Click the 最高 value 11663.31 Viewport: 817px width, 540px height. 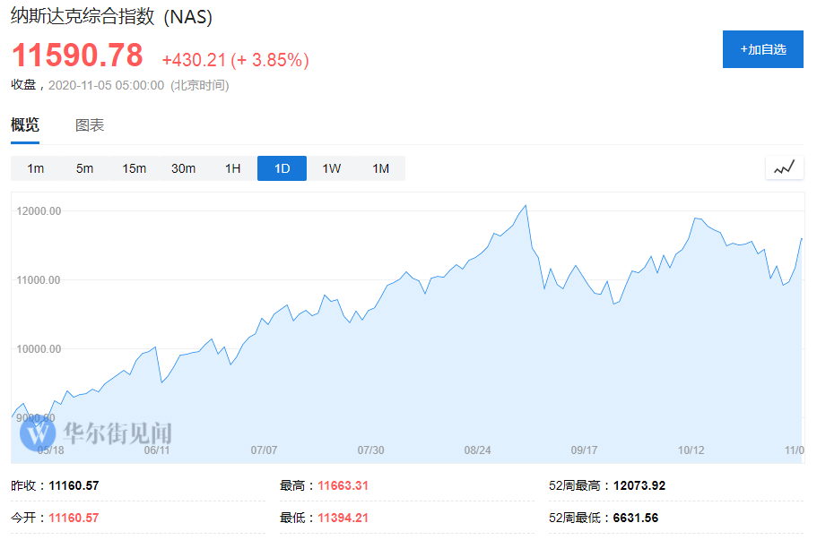(x=343, y=486)
